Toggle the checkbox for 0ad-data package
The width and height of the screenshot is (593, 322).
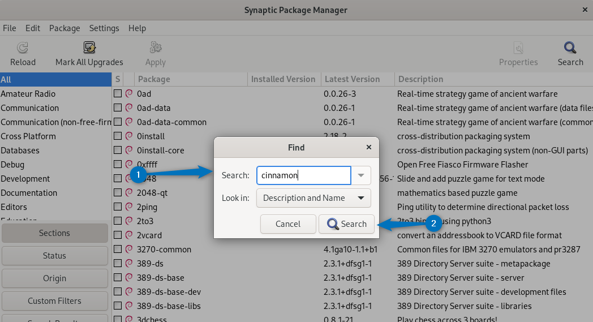pos(118,108)
